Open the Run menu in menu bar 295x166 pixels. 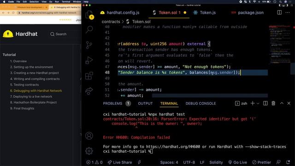click(x=57, y=2)
